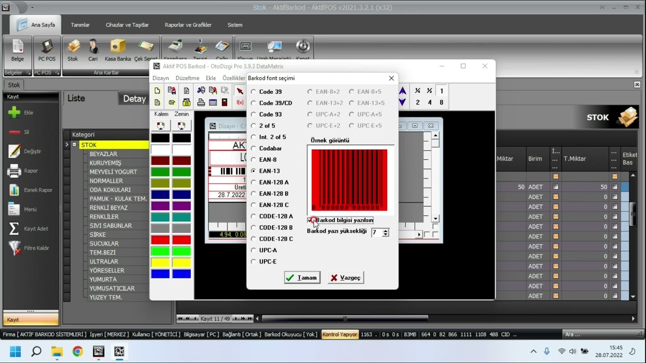Open the Dizayn menu in OtoDizgi
Screen dimensions: 646x363
(x=160, y=78)
